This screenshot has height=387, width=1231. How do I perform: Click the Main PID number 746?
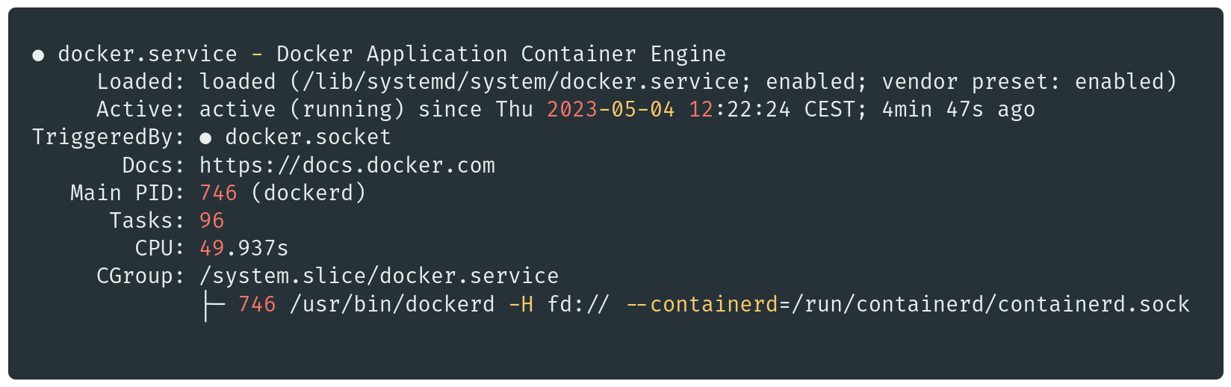[x=218, y=193]
